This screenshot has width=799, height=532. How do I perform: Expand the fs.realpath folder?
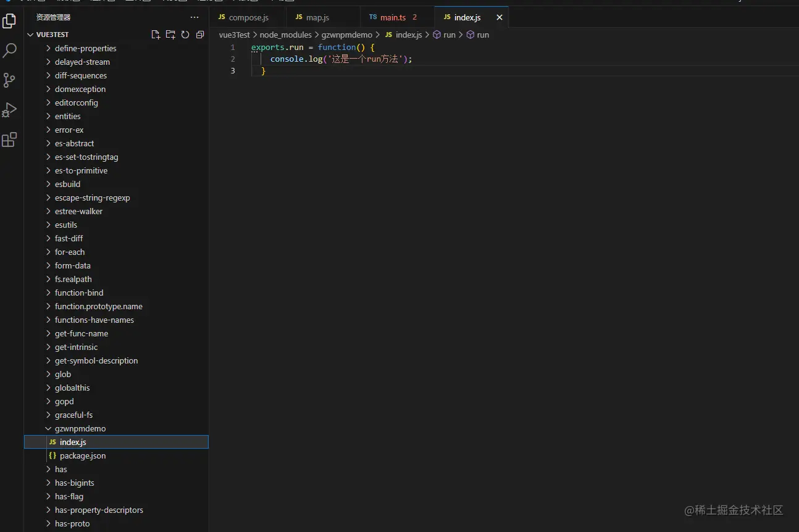point(116,279)
